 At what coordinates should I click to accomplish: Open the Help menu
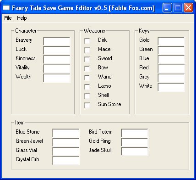coord(22,18)
